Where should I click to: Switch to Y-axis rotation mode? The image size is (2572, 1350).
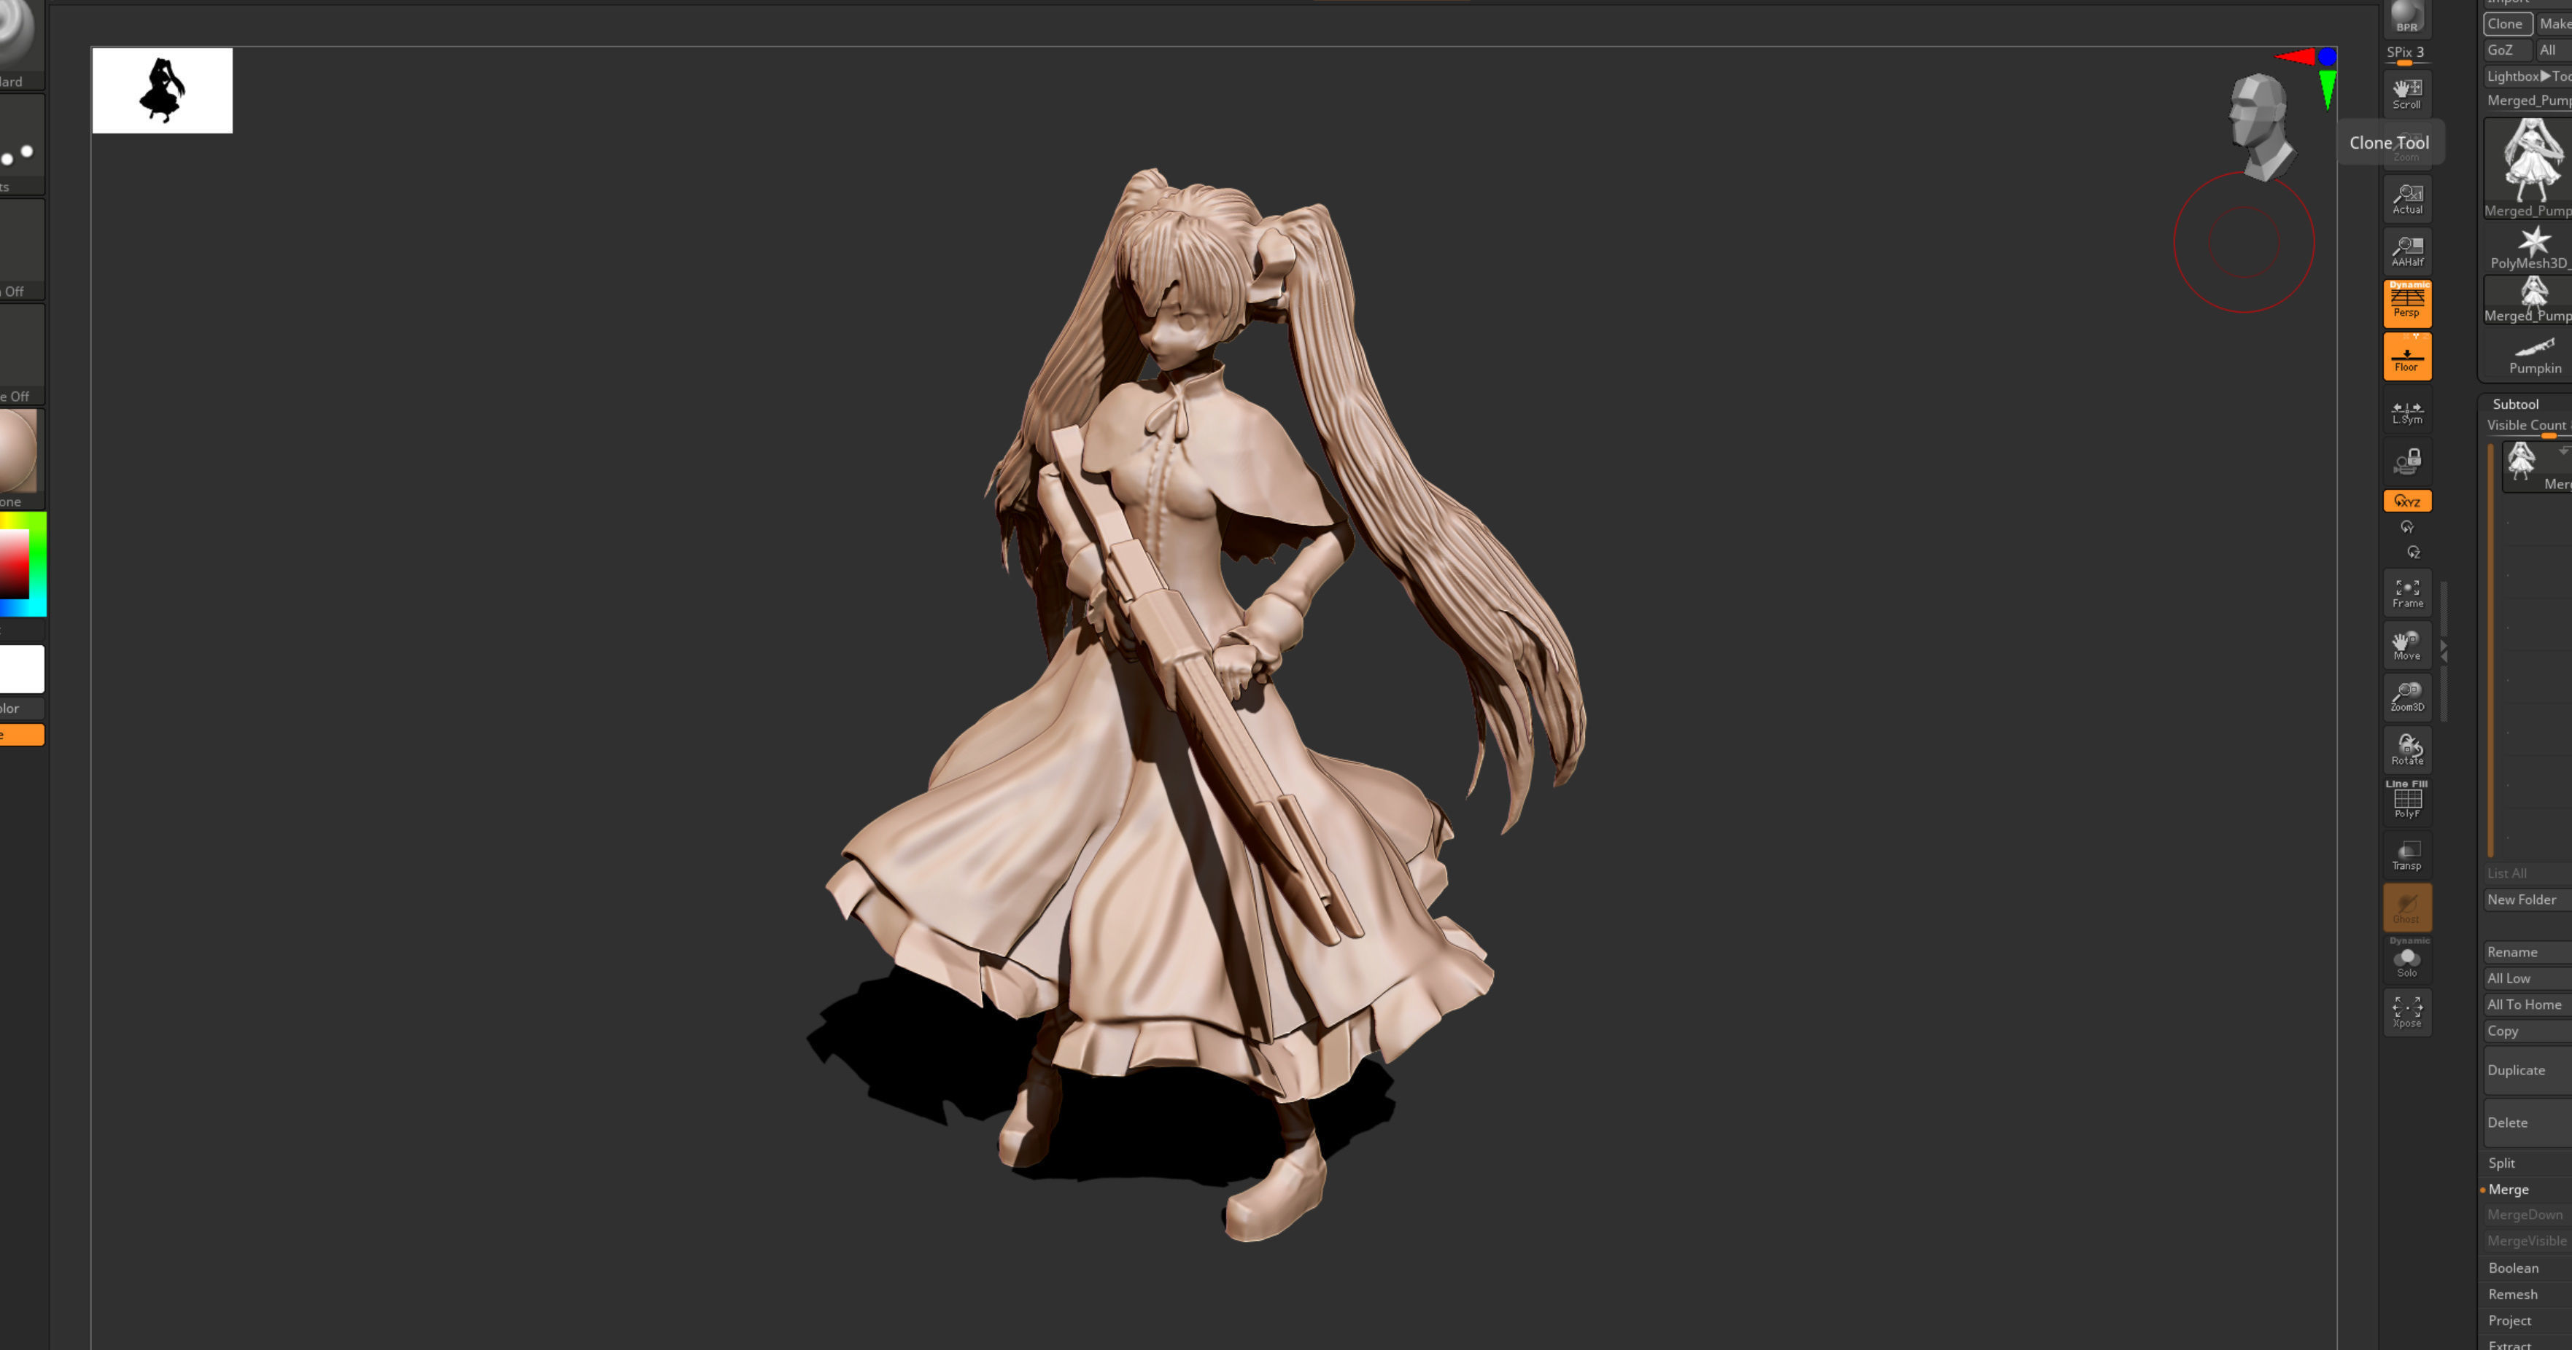pyautogui.click(x=2407, y=527)
